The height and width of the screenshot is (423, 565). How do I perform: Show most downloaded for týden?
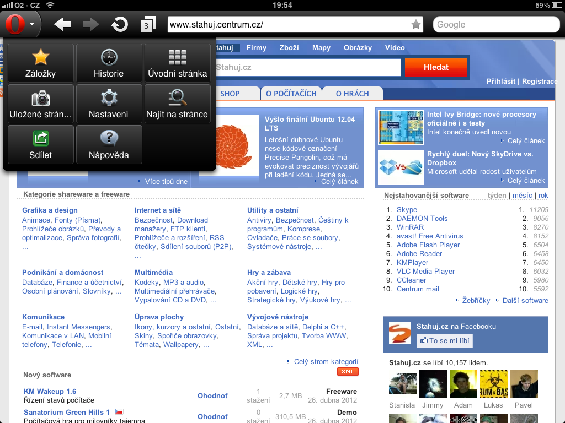pos(497,196)
